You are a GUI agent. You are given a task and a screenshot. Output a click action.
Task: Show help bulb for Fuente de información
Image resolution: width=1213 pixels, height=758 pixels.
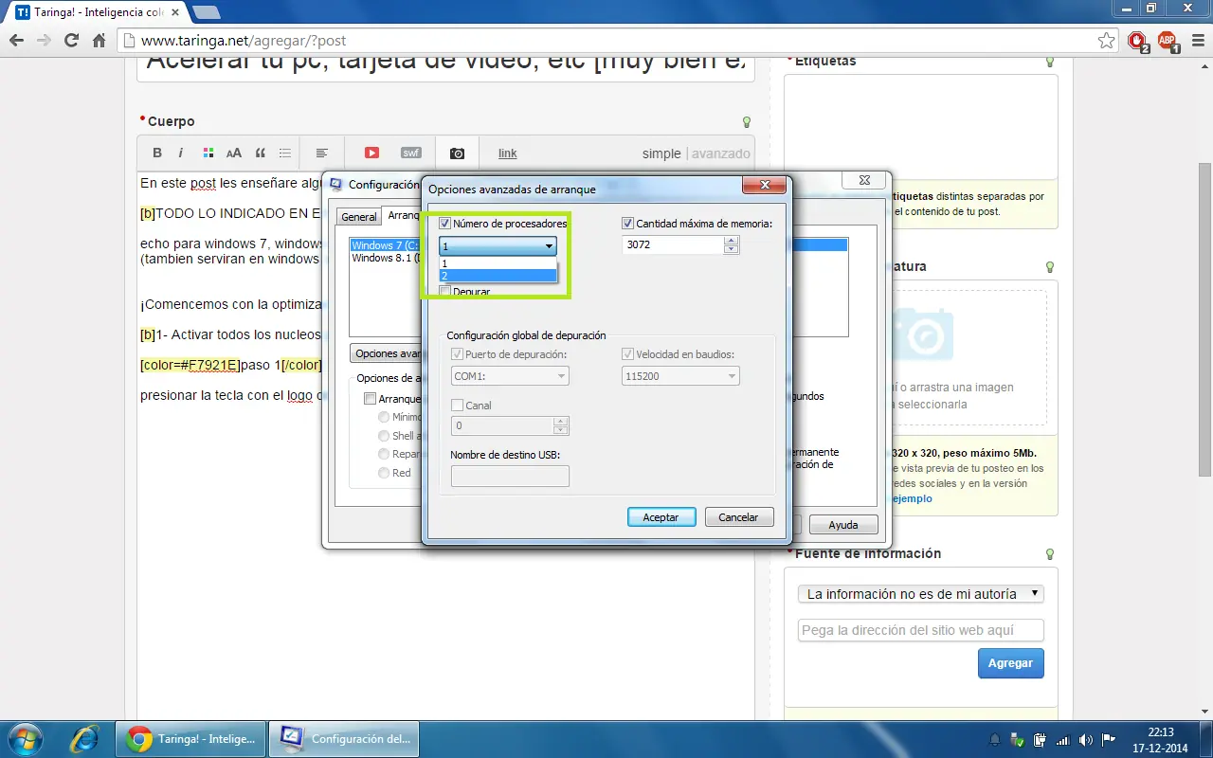pos(1049,553)
